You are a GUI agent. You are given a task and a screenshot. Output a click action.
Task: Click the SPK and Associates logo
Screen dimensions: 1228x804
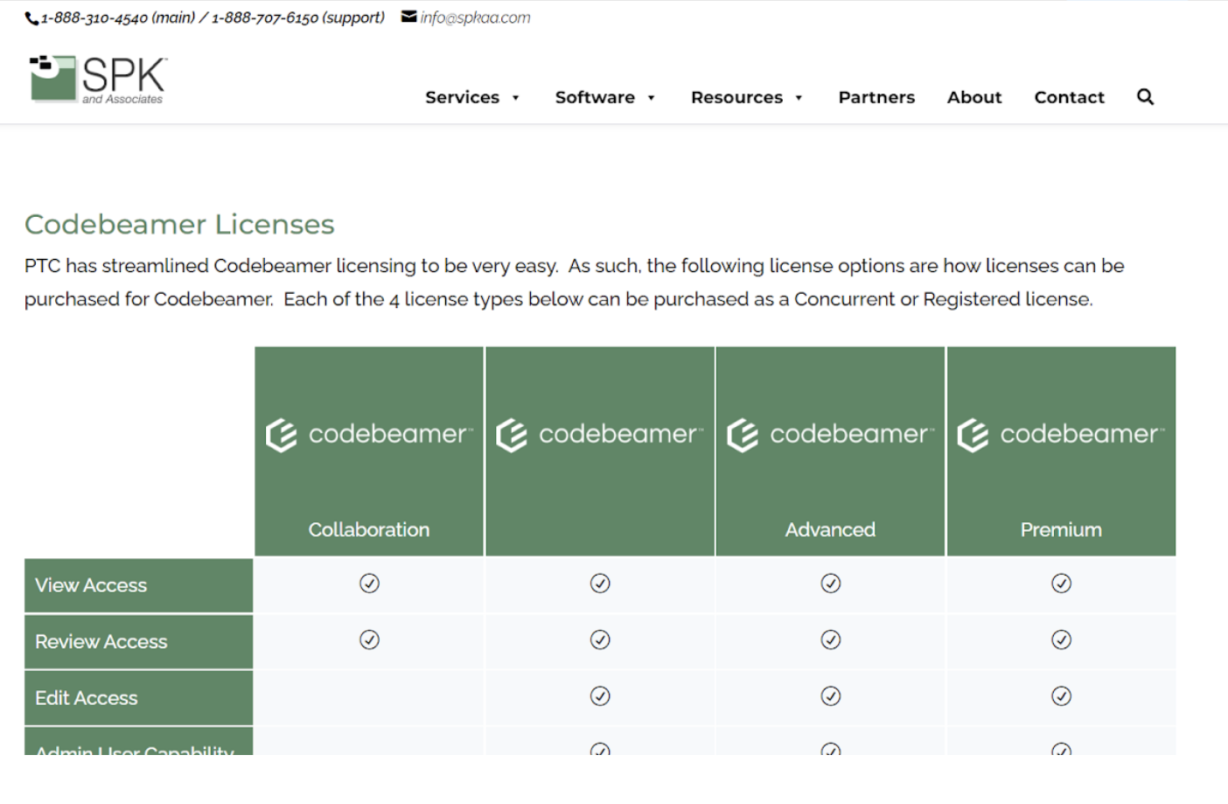click(x=98, y=80)
